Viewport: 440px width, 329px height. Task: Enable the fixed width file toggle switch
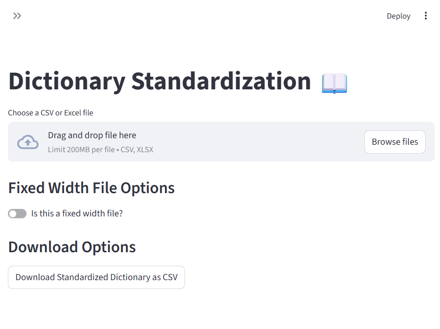17,214
